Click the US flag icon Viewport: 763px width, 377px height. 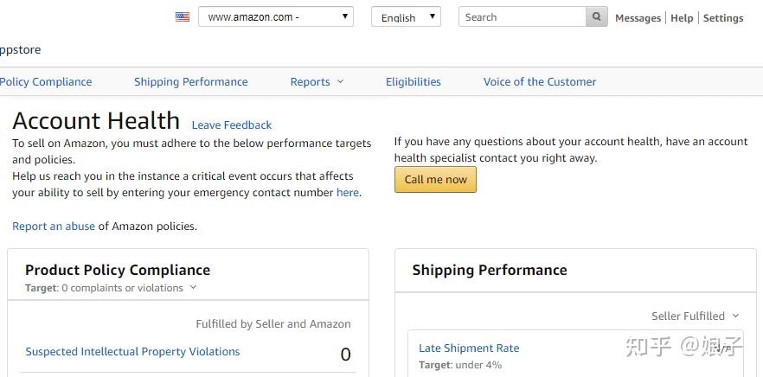183,17
